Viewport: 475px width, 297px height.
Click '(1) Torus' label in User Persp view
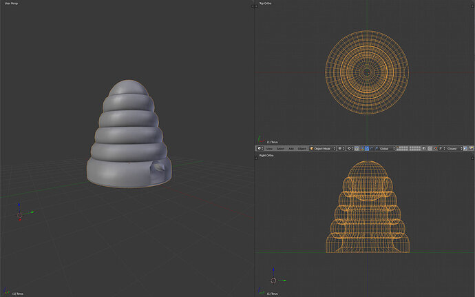[x=18, y=294]
